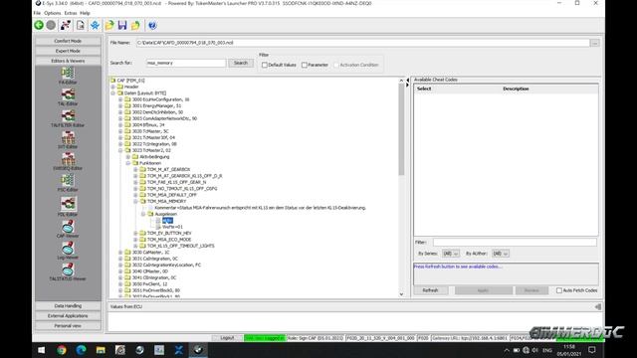Screen dimensions: 637x358
Task: Click the green back arrow toolbar icon
Action: 39,25
